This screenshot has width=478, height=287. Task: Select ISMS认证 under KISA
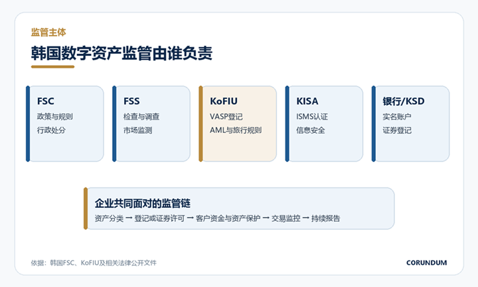point(312,116)
